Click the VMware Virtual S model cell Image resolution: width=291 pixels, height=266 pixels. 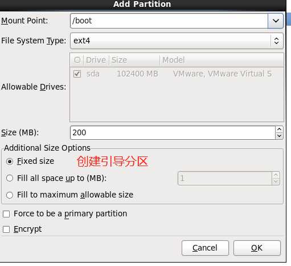[222, 74]
